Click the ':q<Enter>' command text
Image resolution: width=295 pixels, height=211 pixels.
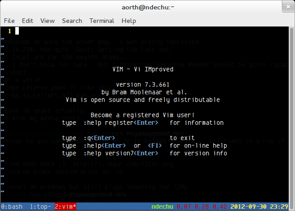pyautogui.click(x=99, y=138)
